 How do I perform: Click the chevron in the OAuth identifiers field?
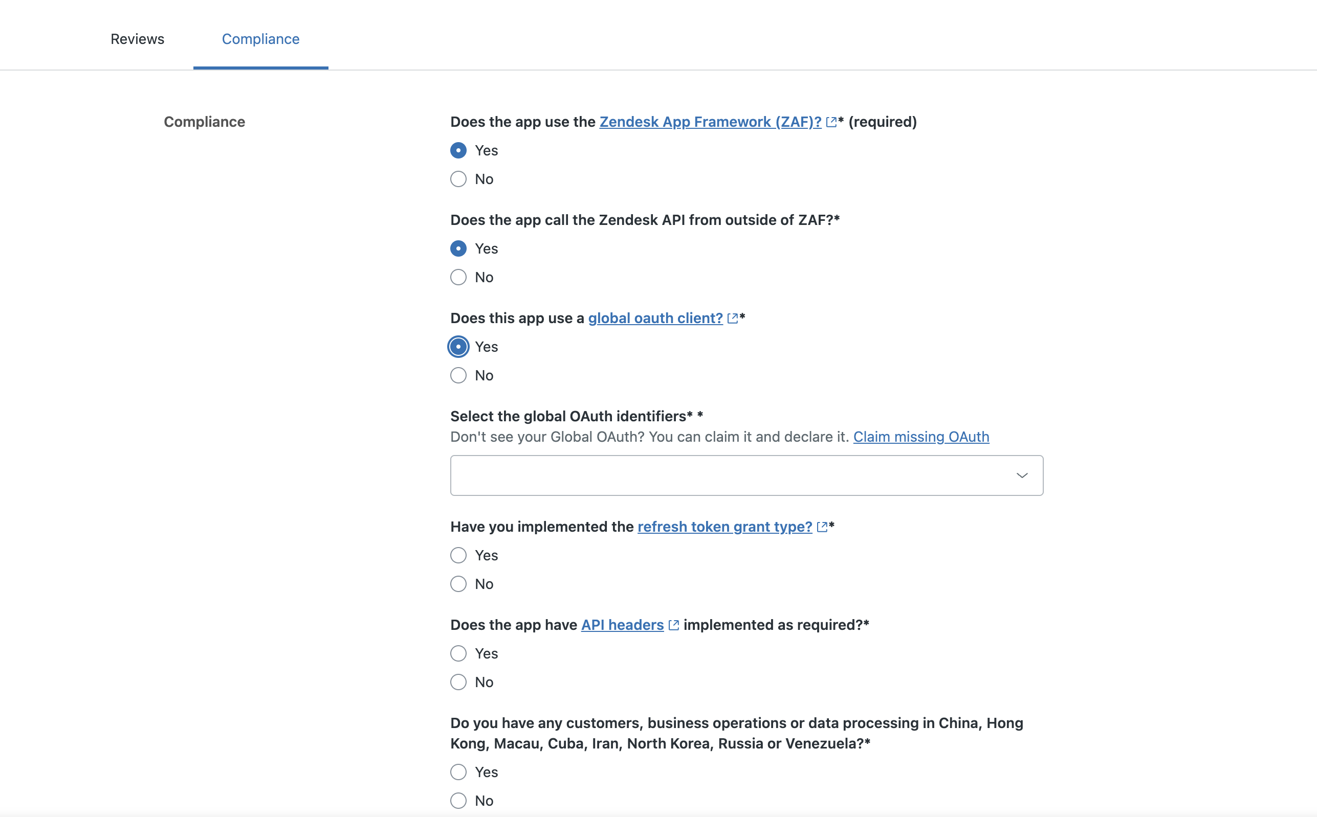click(1022, 475)
